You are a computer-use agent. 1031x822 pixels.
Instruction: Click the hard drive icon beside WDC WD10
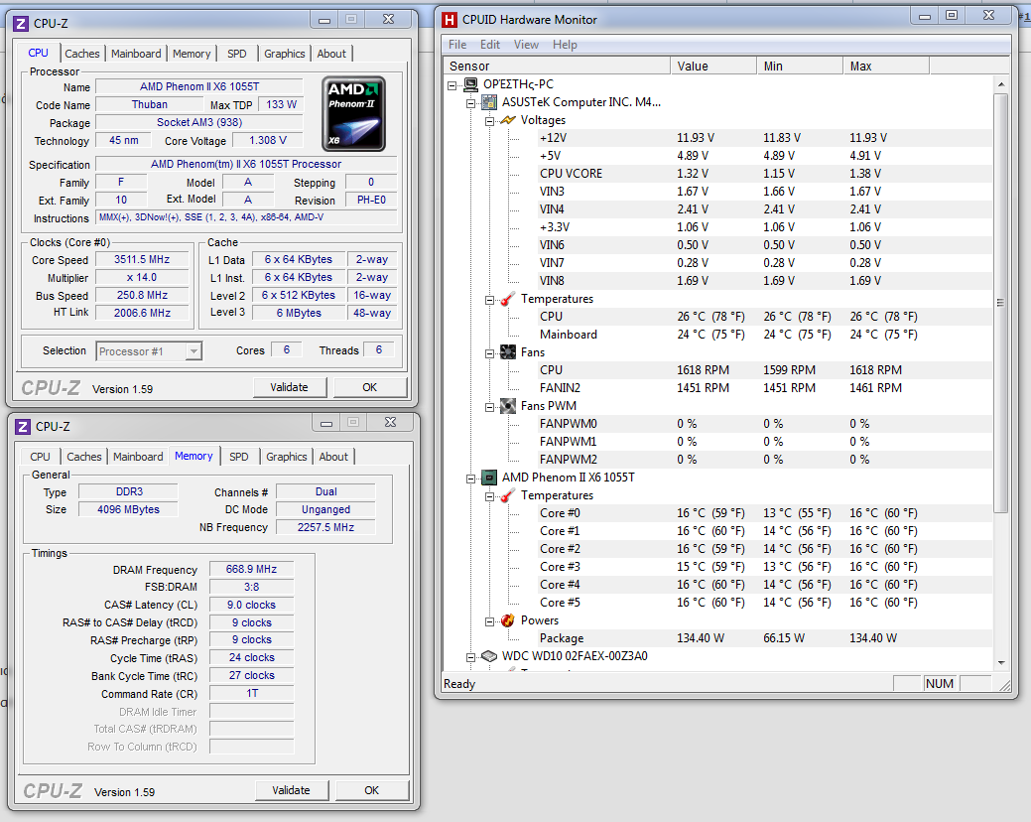point(489,656)
